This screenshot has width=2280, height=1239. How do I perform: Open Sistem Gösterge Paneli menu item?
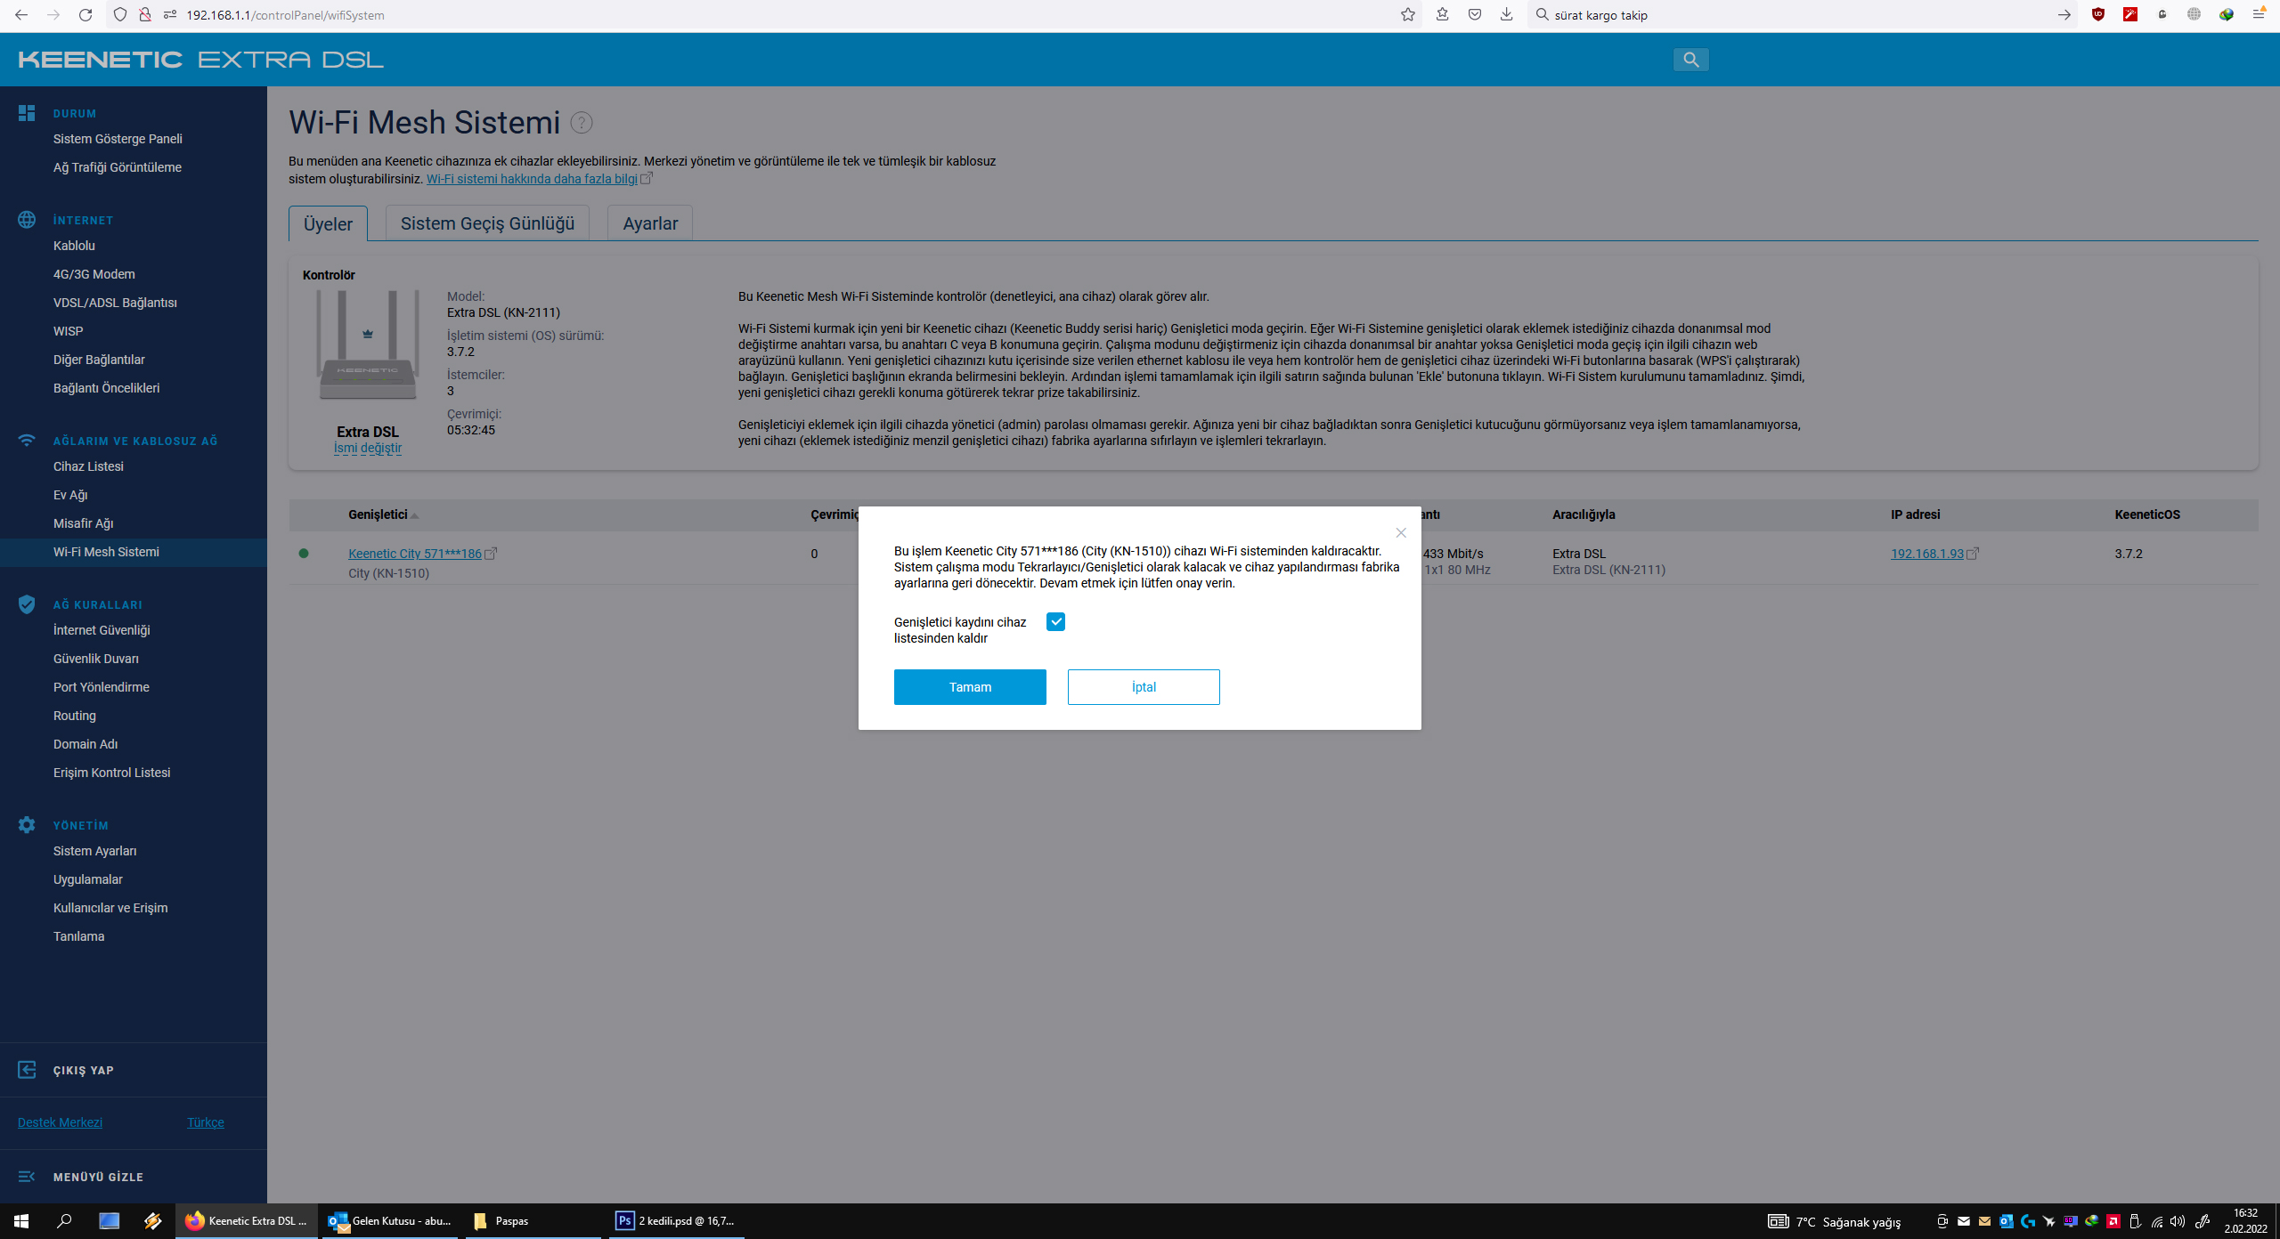coord(118,139)
